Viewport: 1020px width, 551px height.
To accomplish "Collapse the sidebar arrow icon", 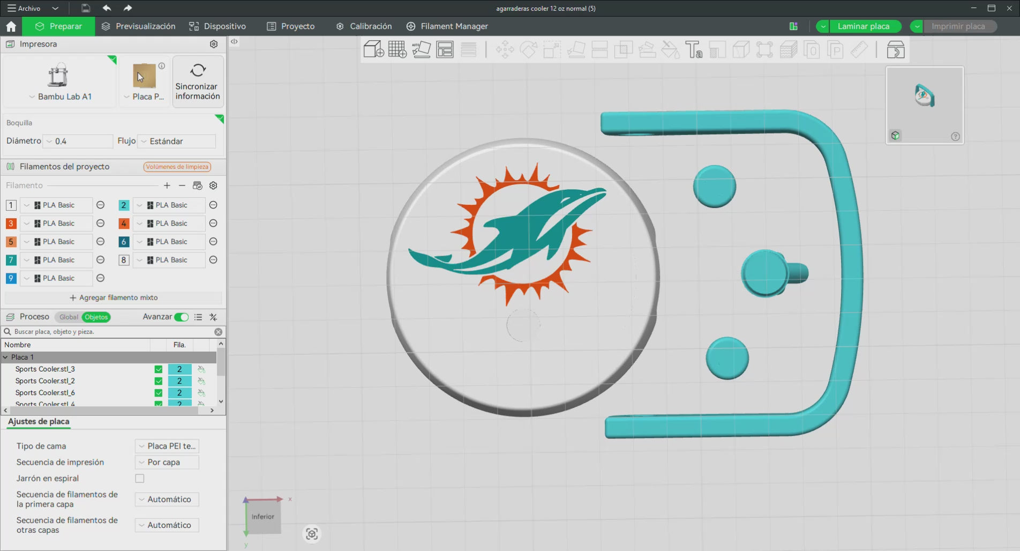I will 234,41.
